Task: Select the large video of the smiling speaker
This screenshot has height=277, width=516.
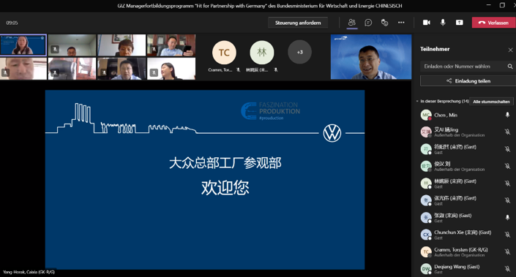Action: tap(371, 57)
